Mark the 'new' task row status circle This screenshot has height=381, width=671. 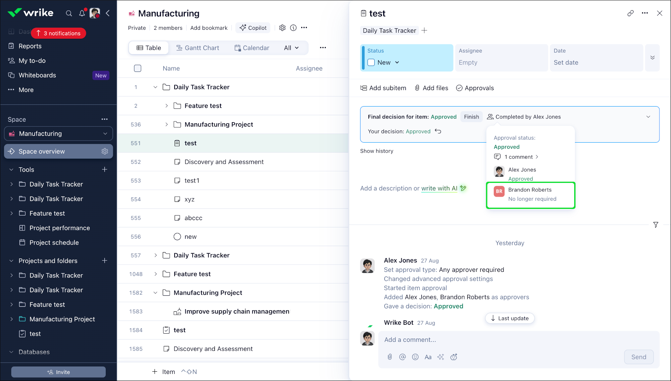pyautogui.click(x=177, y=236)
